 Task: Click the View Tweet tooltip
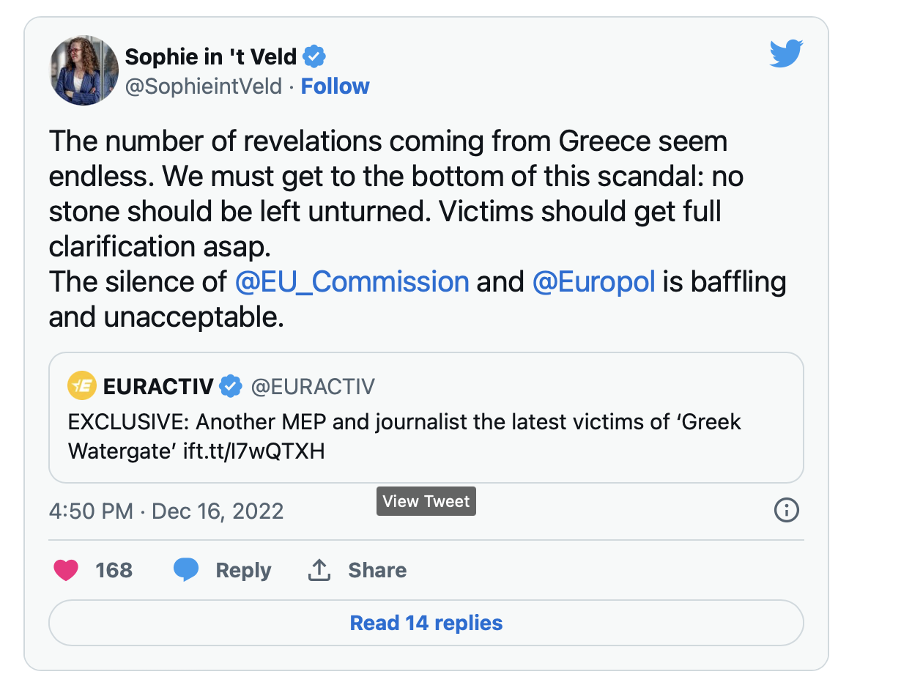pos(426,502)
